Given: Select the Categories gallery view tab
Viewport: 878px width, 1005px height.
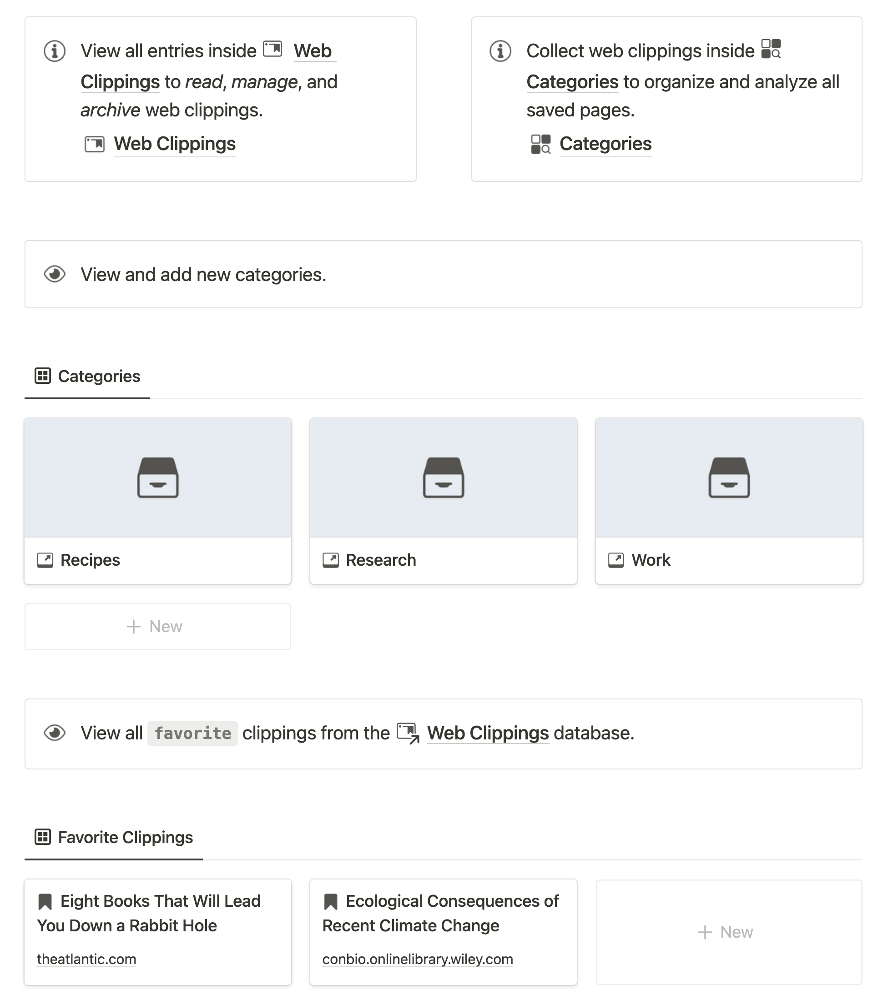Looking at the screenshot, I should click(x=87, y=376).
